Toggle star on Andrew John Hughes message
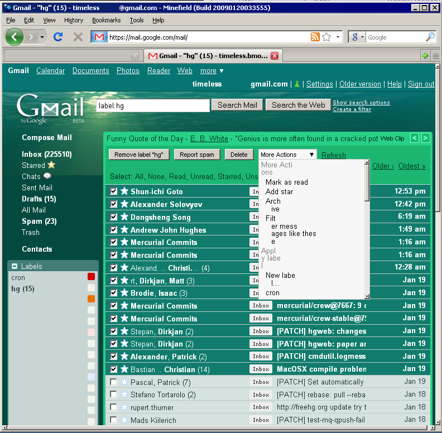Image resolution: width=442 pixels, height=433 pixels. pos(124,229)
